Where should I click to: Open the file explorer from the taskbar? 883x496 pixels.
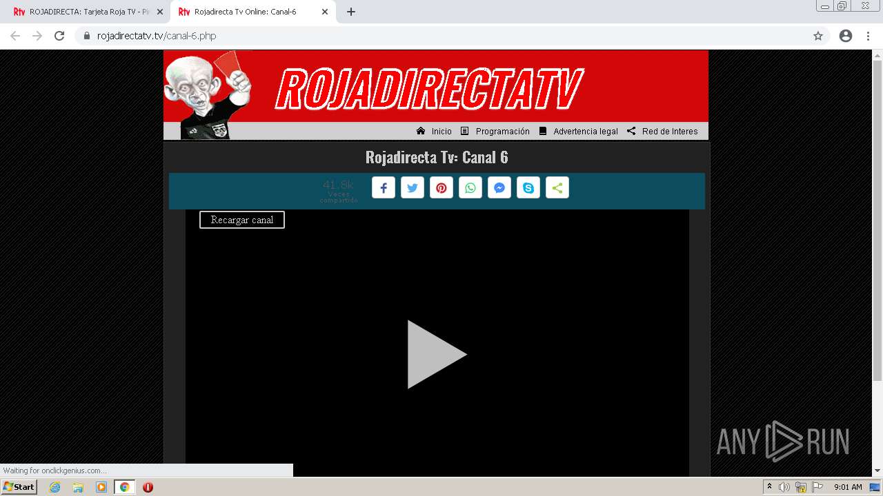pyautogui.click(x=78, y=487)
